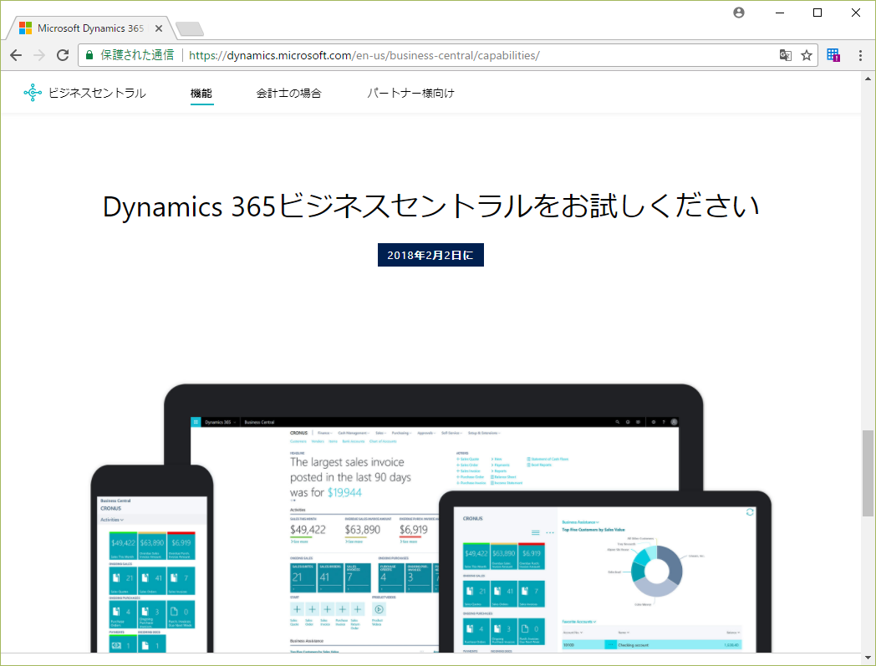Open the Chrome three-dot menu
This screenshot has height=666, width=876.
(860, 55)
